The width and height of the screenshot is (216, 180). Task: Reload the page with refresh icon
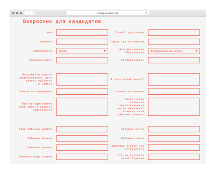pyautogui.click(x=146, y=13)
